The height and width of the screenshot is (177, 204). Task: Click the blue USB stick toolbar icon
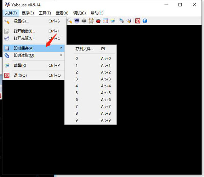(x=122, y=21)
